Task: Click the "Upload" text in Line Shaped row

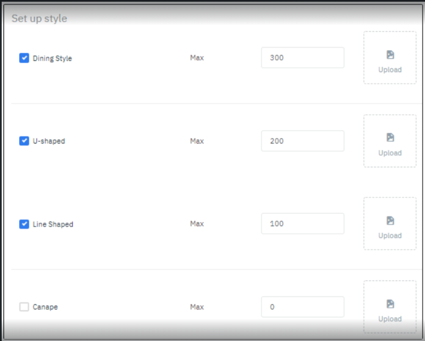Action: pyautogui.click(x=390, y=236)
